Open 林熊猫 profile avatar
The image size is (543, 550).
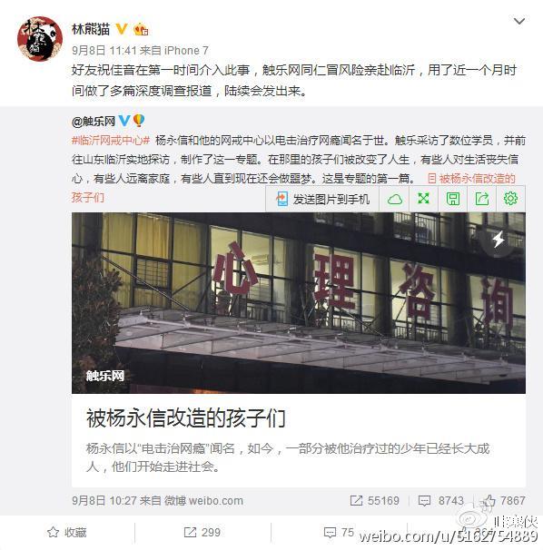coord(40,39)
